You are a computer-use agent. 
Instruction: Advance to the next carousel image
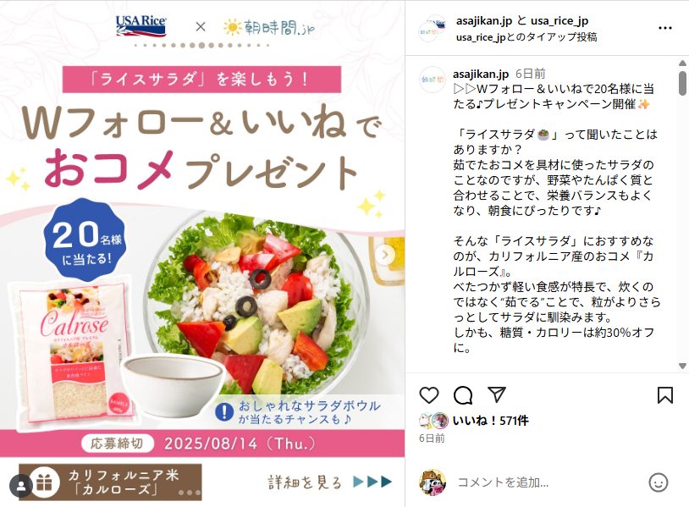(385, 255)
